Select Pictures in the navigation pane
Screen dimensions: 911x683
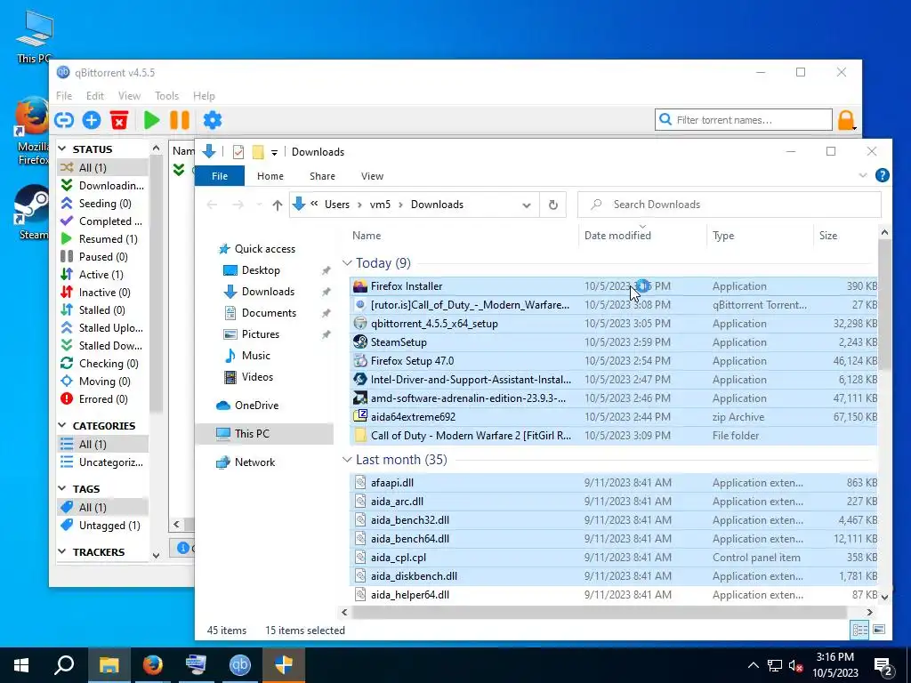tap(261, 334)
